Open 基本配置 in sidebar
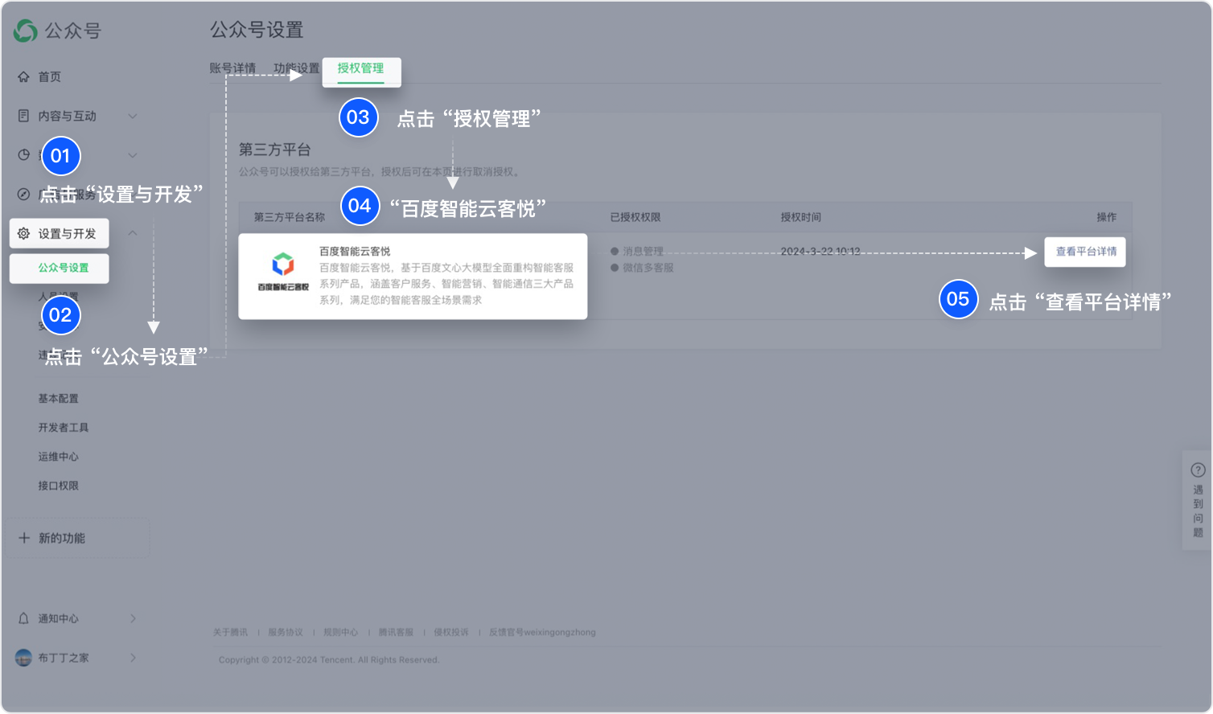Screen dimensions: 1213x714 [58, 399]
